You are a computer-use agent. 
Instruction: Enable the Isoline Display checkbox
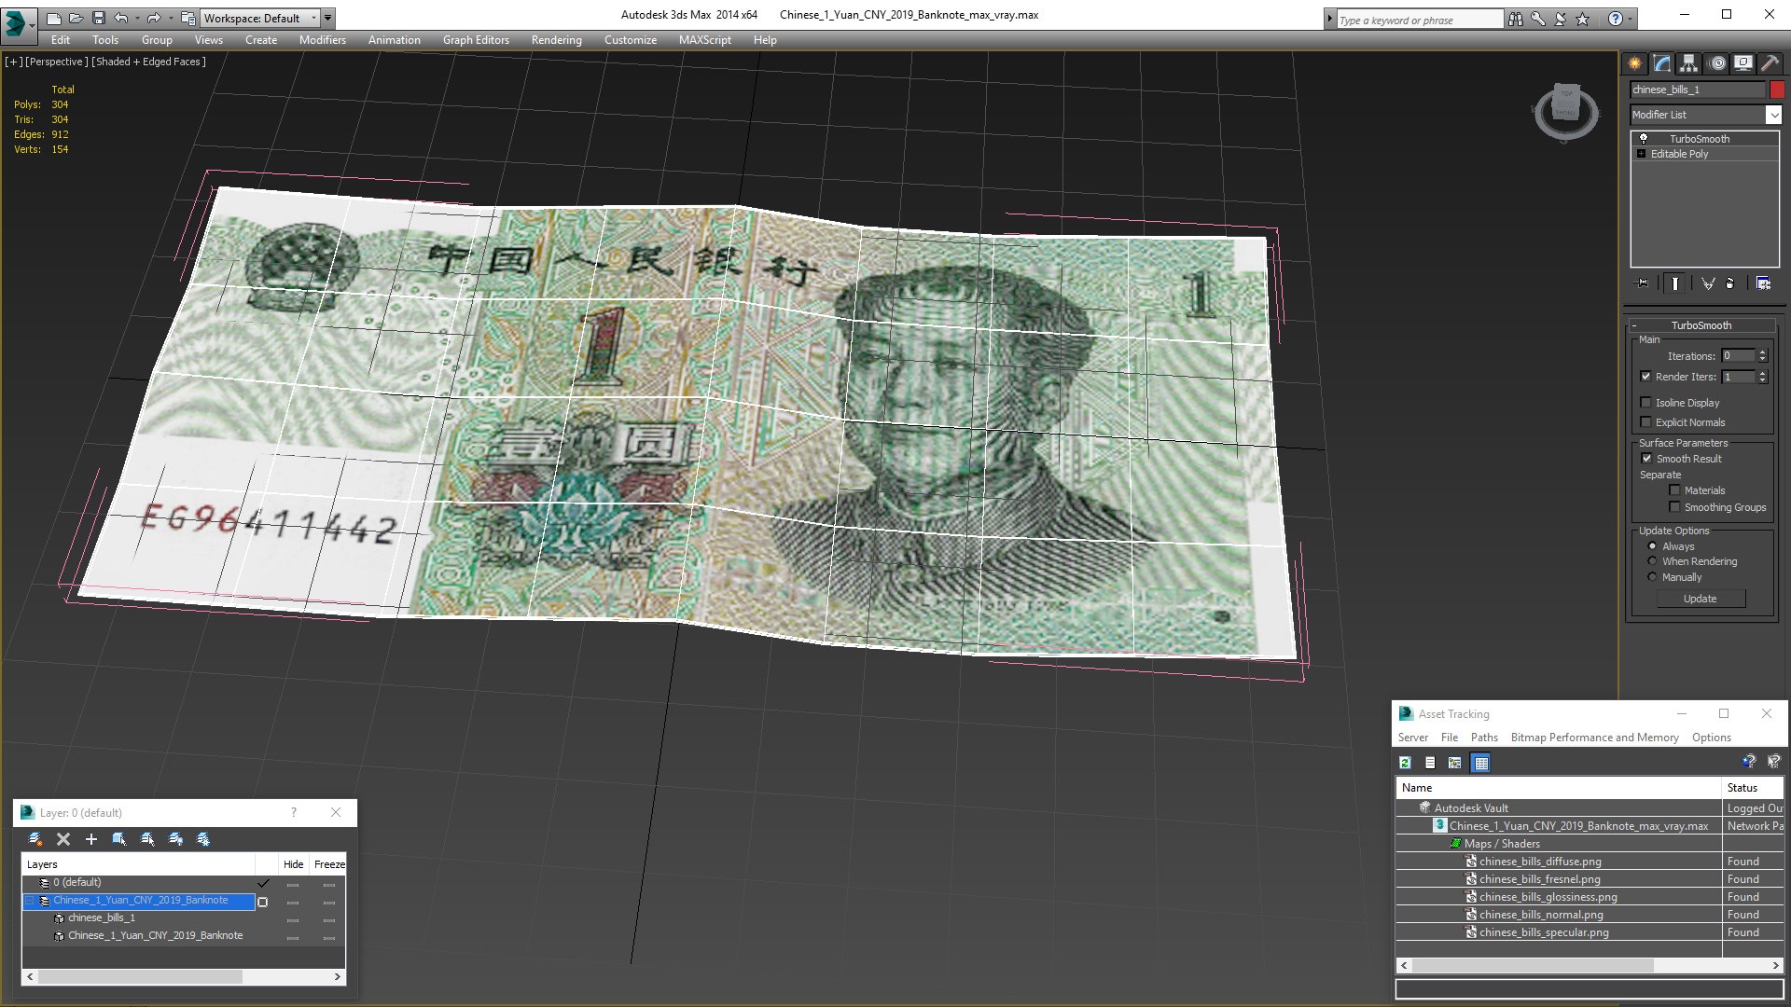1645,403
